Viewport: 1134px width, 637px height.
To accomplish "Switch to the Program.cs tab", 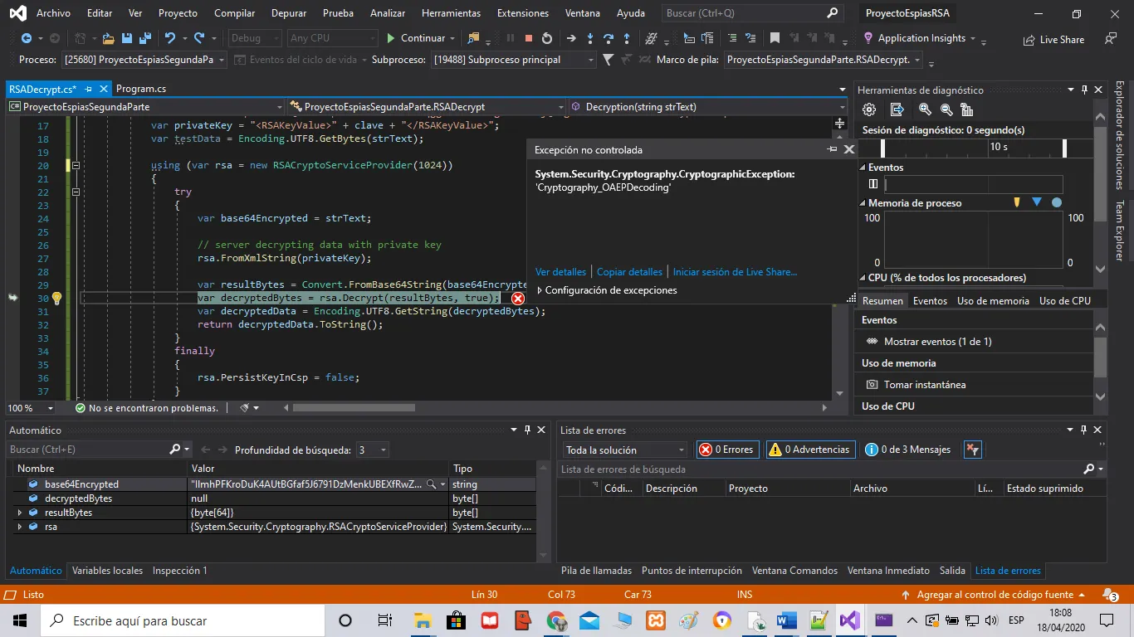I will pyautogui.click(x=141, y=89).
